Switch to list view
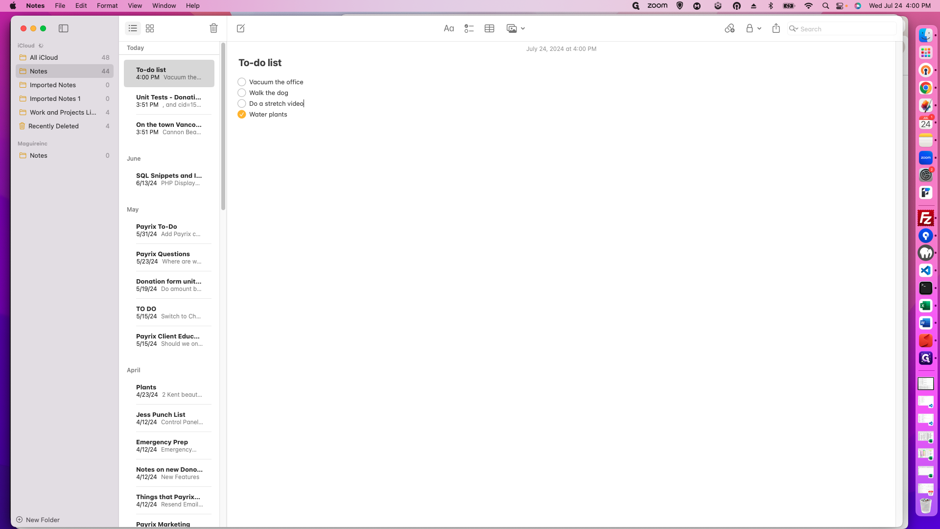 click(x=133, y=28)
